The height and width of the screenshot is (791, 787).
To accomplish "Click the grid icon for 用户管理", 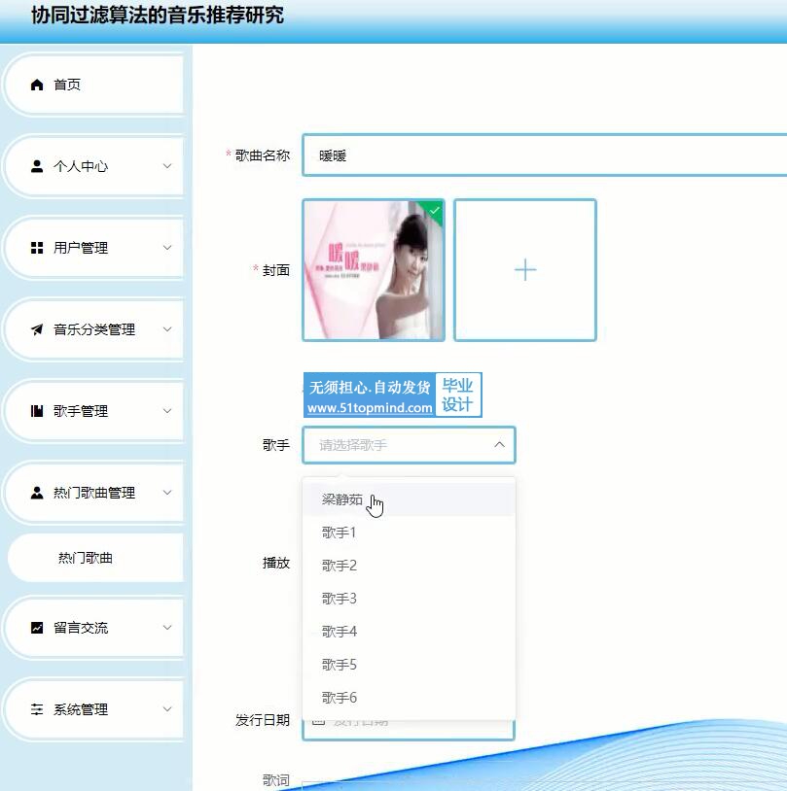I will [x=37, y=248].
